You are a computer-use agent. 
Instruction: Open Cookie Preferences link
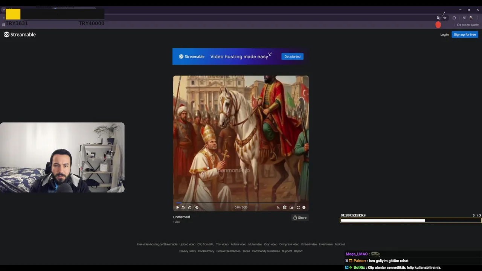click(228, 251)
